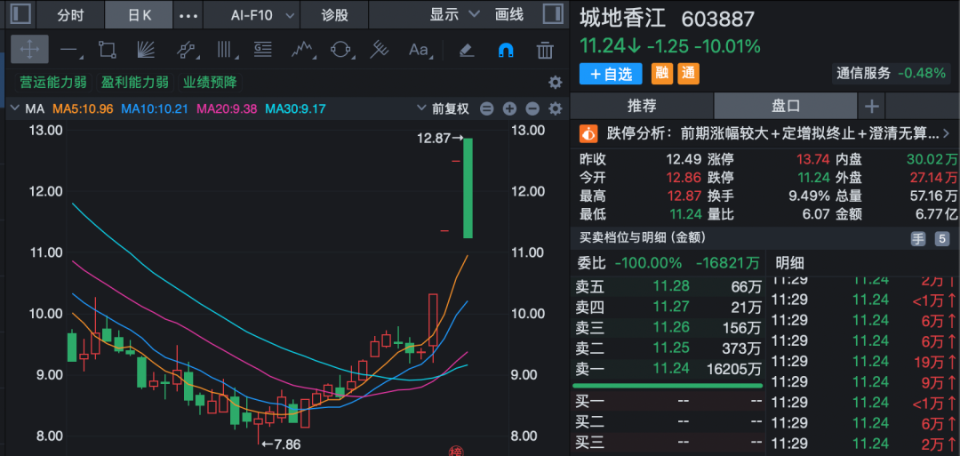The width and height of the screenshot is (960, 456).
Task: Select the golden section lines tool
Action: point(263,50)
